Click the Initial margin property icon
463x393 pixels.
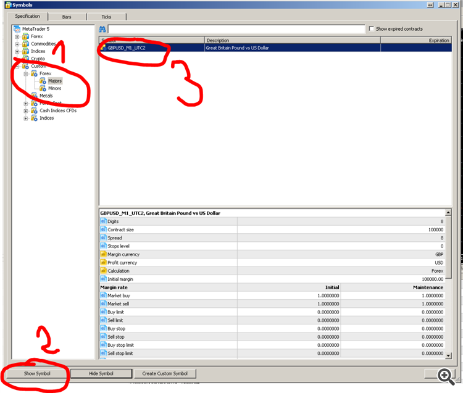pos(103,279)
